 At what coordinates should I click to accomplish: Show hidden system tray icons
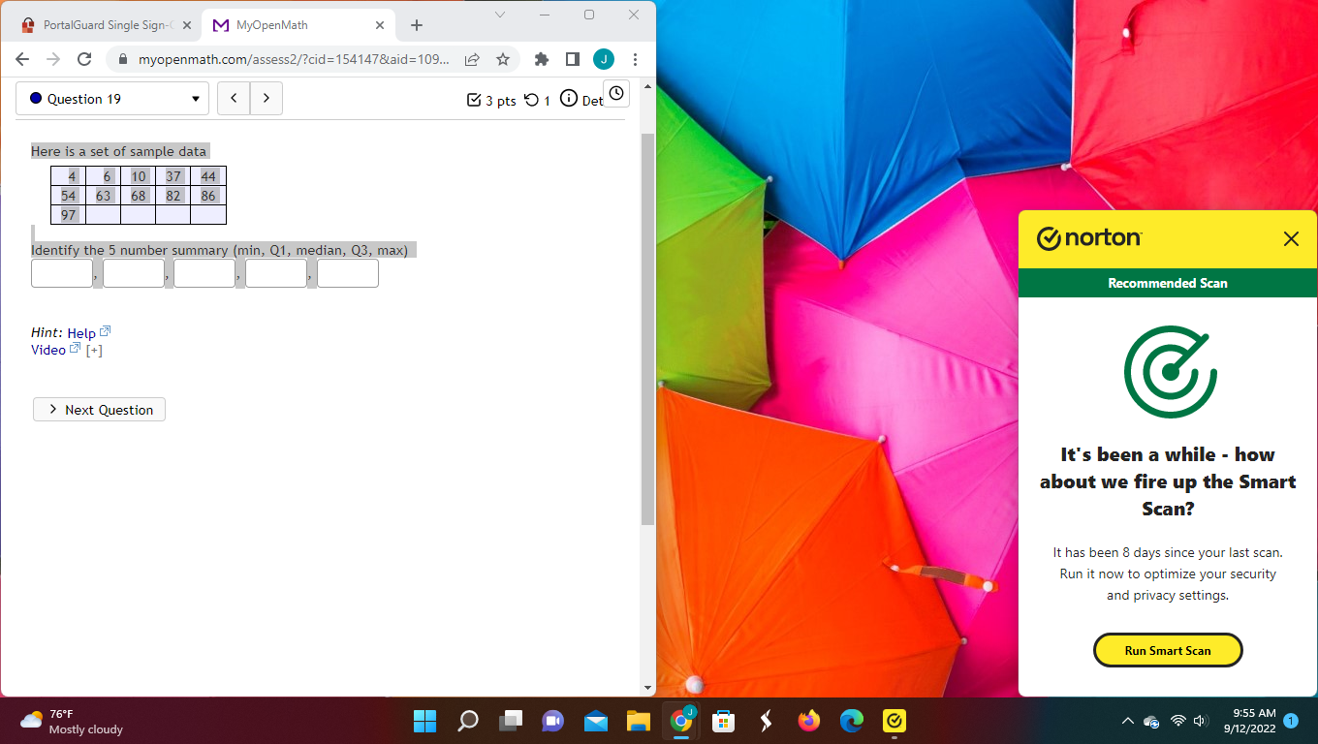tap(1127, 721)
